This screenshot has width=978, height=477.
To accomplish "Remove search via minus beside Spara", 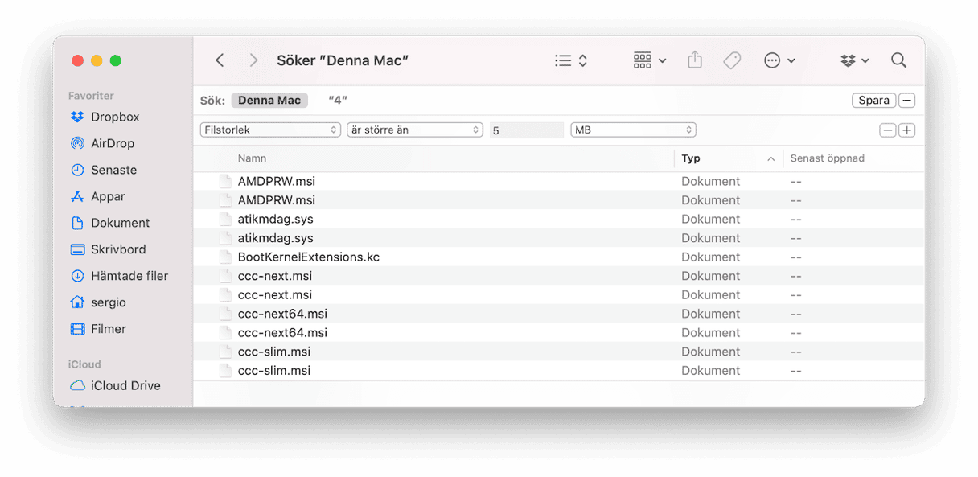I will 906,101.
